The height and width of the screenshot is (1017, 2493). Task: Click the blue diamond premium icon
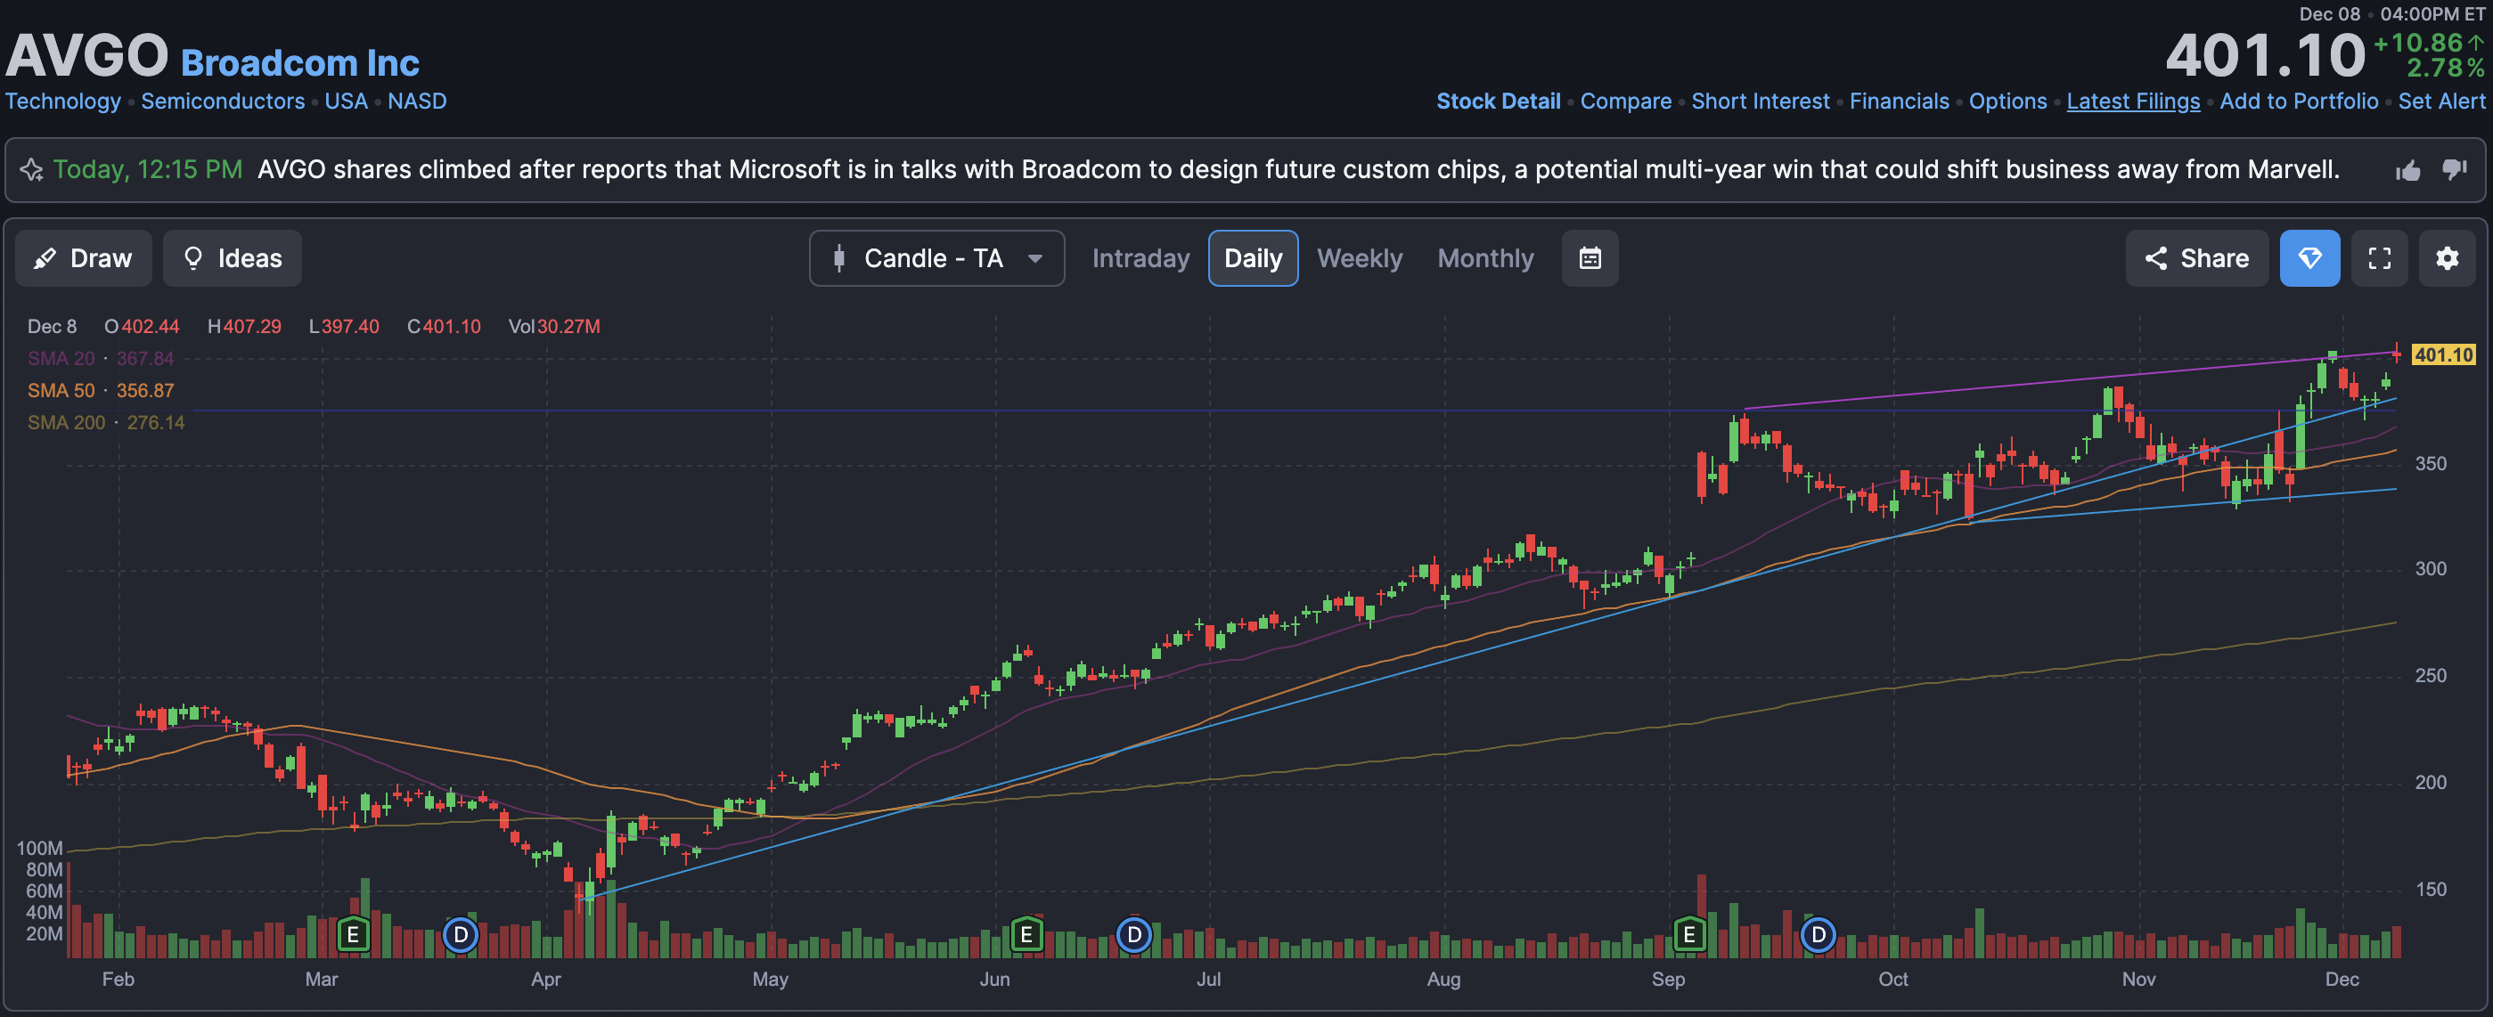(2309, 258)
